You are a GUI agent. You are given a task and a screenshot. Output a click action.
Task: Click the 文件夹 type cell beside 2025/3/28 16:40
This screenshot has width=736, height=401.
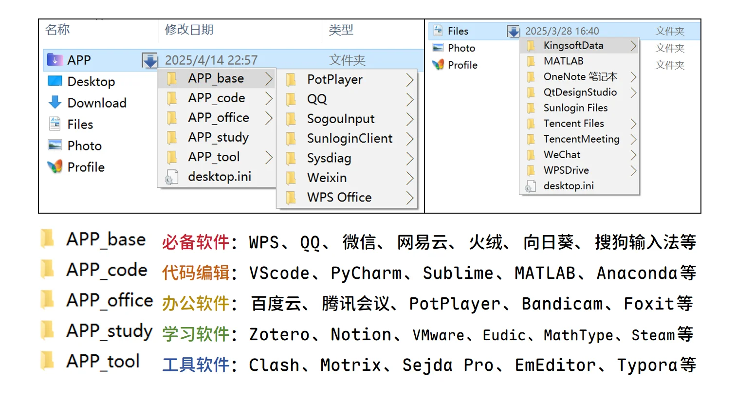670,31
